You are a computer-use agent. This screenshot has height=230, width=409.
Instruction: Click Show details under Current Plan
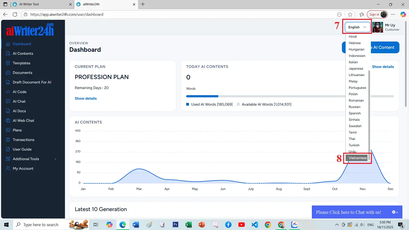tap(86, 98)
